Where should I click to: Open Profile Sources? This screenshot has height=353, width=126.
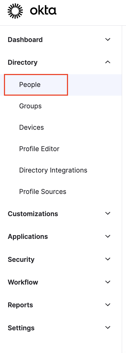pyautogui.click(x=43, y=192)
